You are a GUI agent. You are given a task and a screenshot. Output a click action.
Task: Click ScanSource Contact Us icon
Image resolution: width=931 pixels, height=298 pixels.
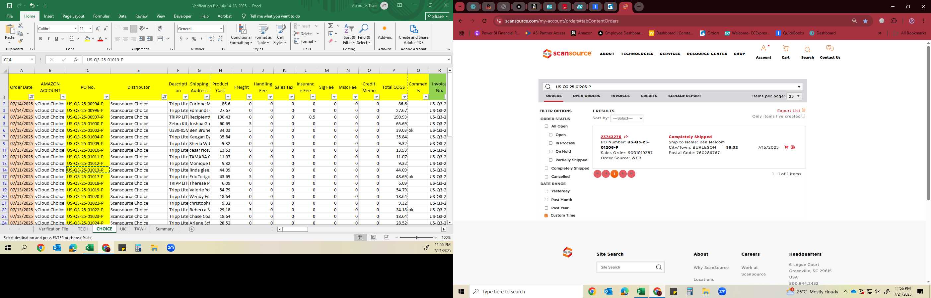click(830, 52)
